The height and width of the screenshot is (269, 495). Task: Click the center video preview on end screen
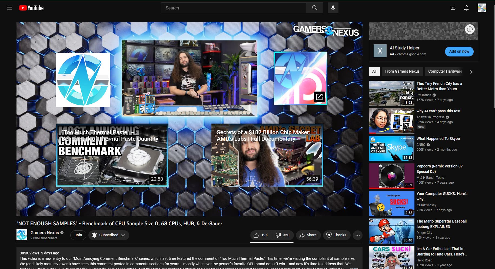[189, 78]
